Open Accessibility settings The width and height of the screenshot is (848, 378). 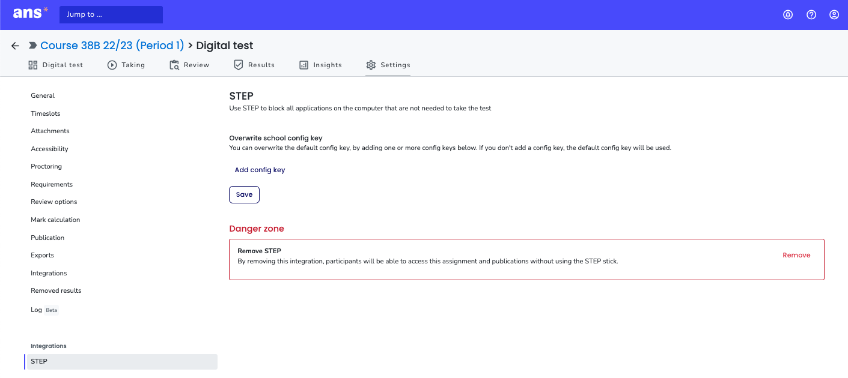tap(49, 149)
